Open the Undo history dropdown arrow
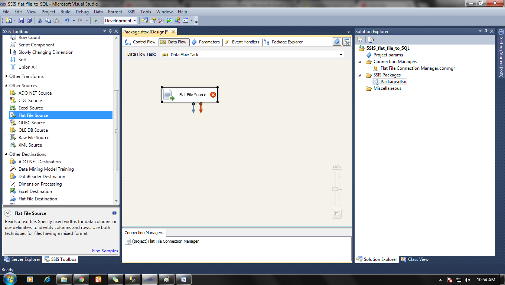This screenshot has width=505, height=285. tap(74, 20)
